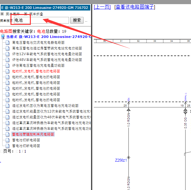Click the upper 1.0 RDGN wire label
This screenshot has height=190, width=191.
coord(129,120)
